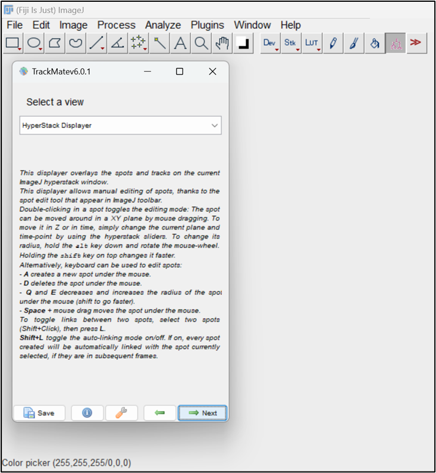
Task: Open the Plugins menu
Action: pyautogui.click(x=207, y=25)
